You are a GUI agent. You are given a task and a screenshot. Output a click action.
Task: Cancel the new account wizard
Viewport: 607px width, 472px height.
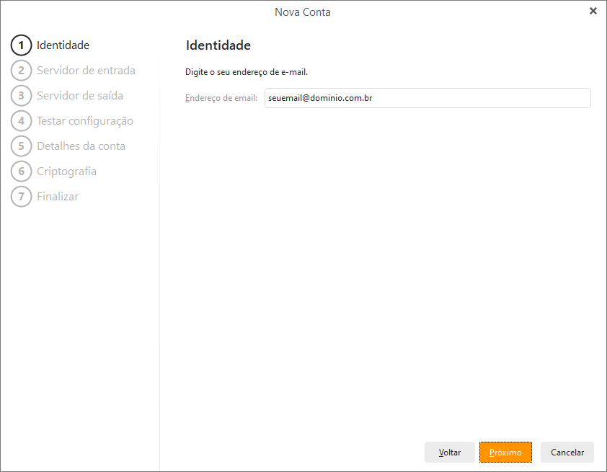tap(567, 453)
